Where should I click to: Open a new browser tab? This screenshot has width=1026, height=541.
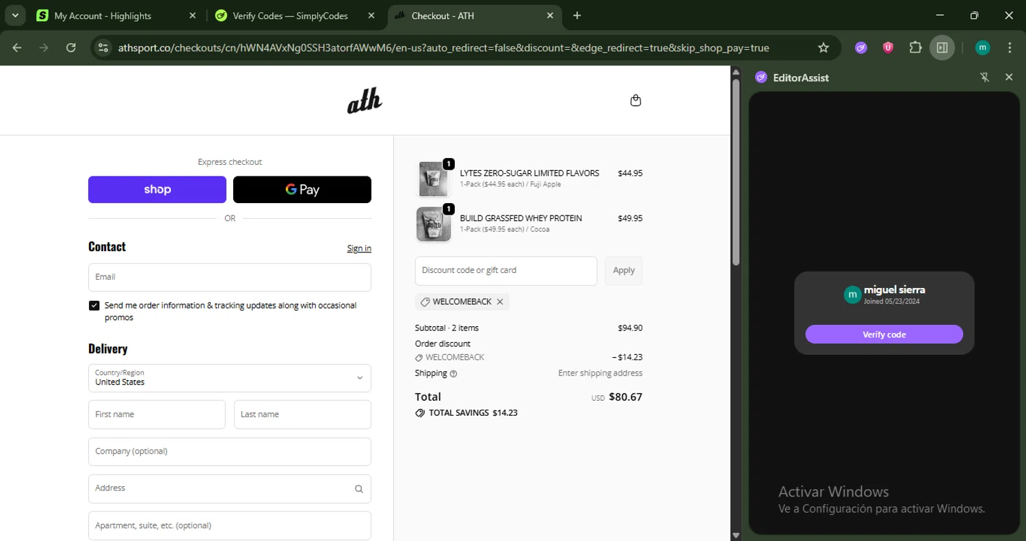(x=577, y=16)
